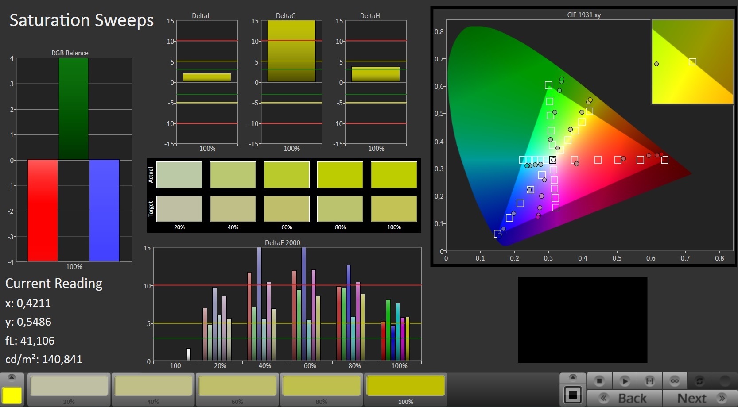
Task: Click the continuous read infinity icon
Action: [675, 380]
